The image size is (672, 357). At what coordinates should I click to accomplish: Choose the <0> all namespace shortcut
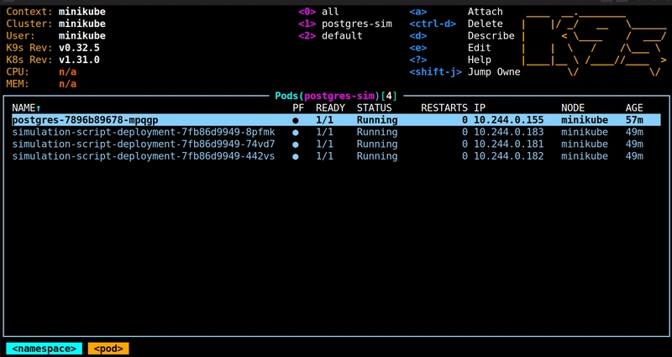click(x=318, y=12)
